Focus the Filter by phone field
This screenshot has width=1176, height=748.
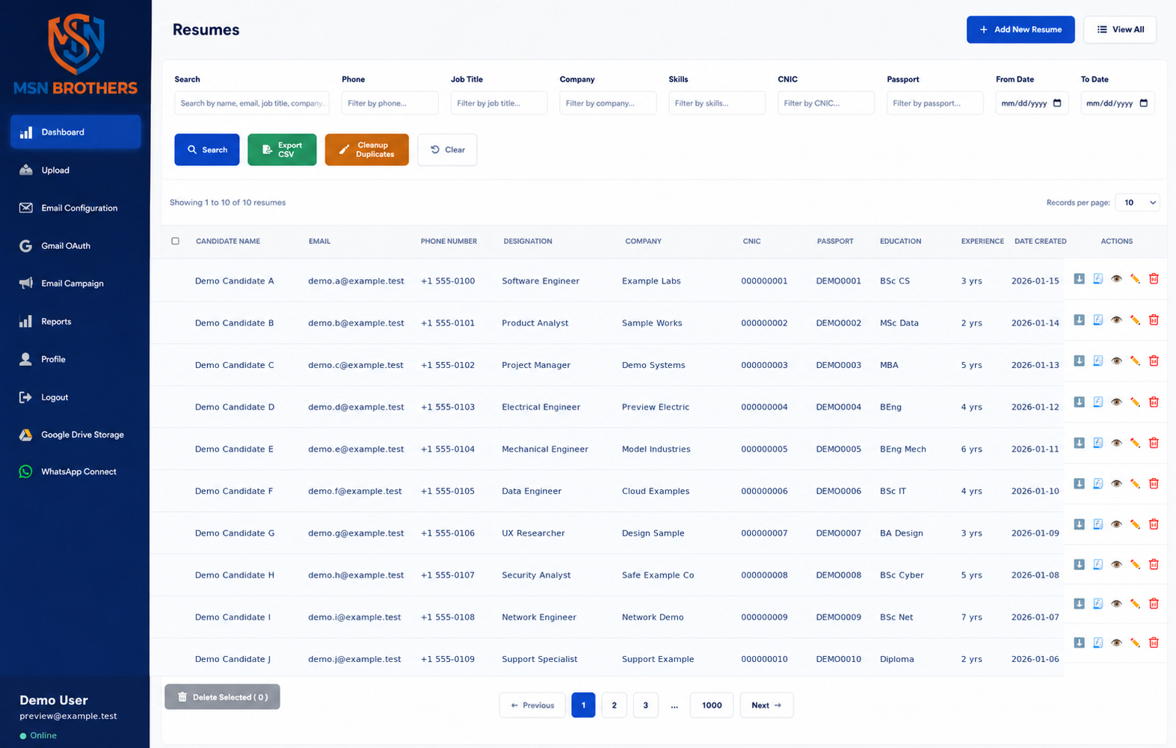tap(390, 103)
